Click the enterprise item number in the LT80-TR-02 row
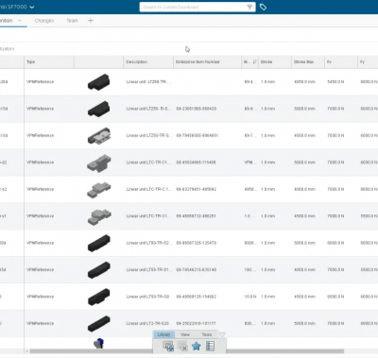This screenshot has height=358, width=378. click(x=197, y=243)
